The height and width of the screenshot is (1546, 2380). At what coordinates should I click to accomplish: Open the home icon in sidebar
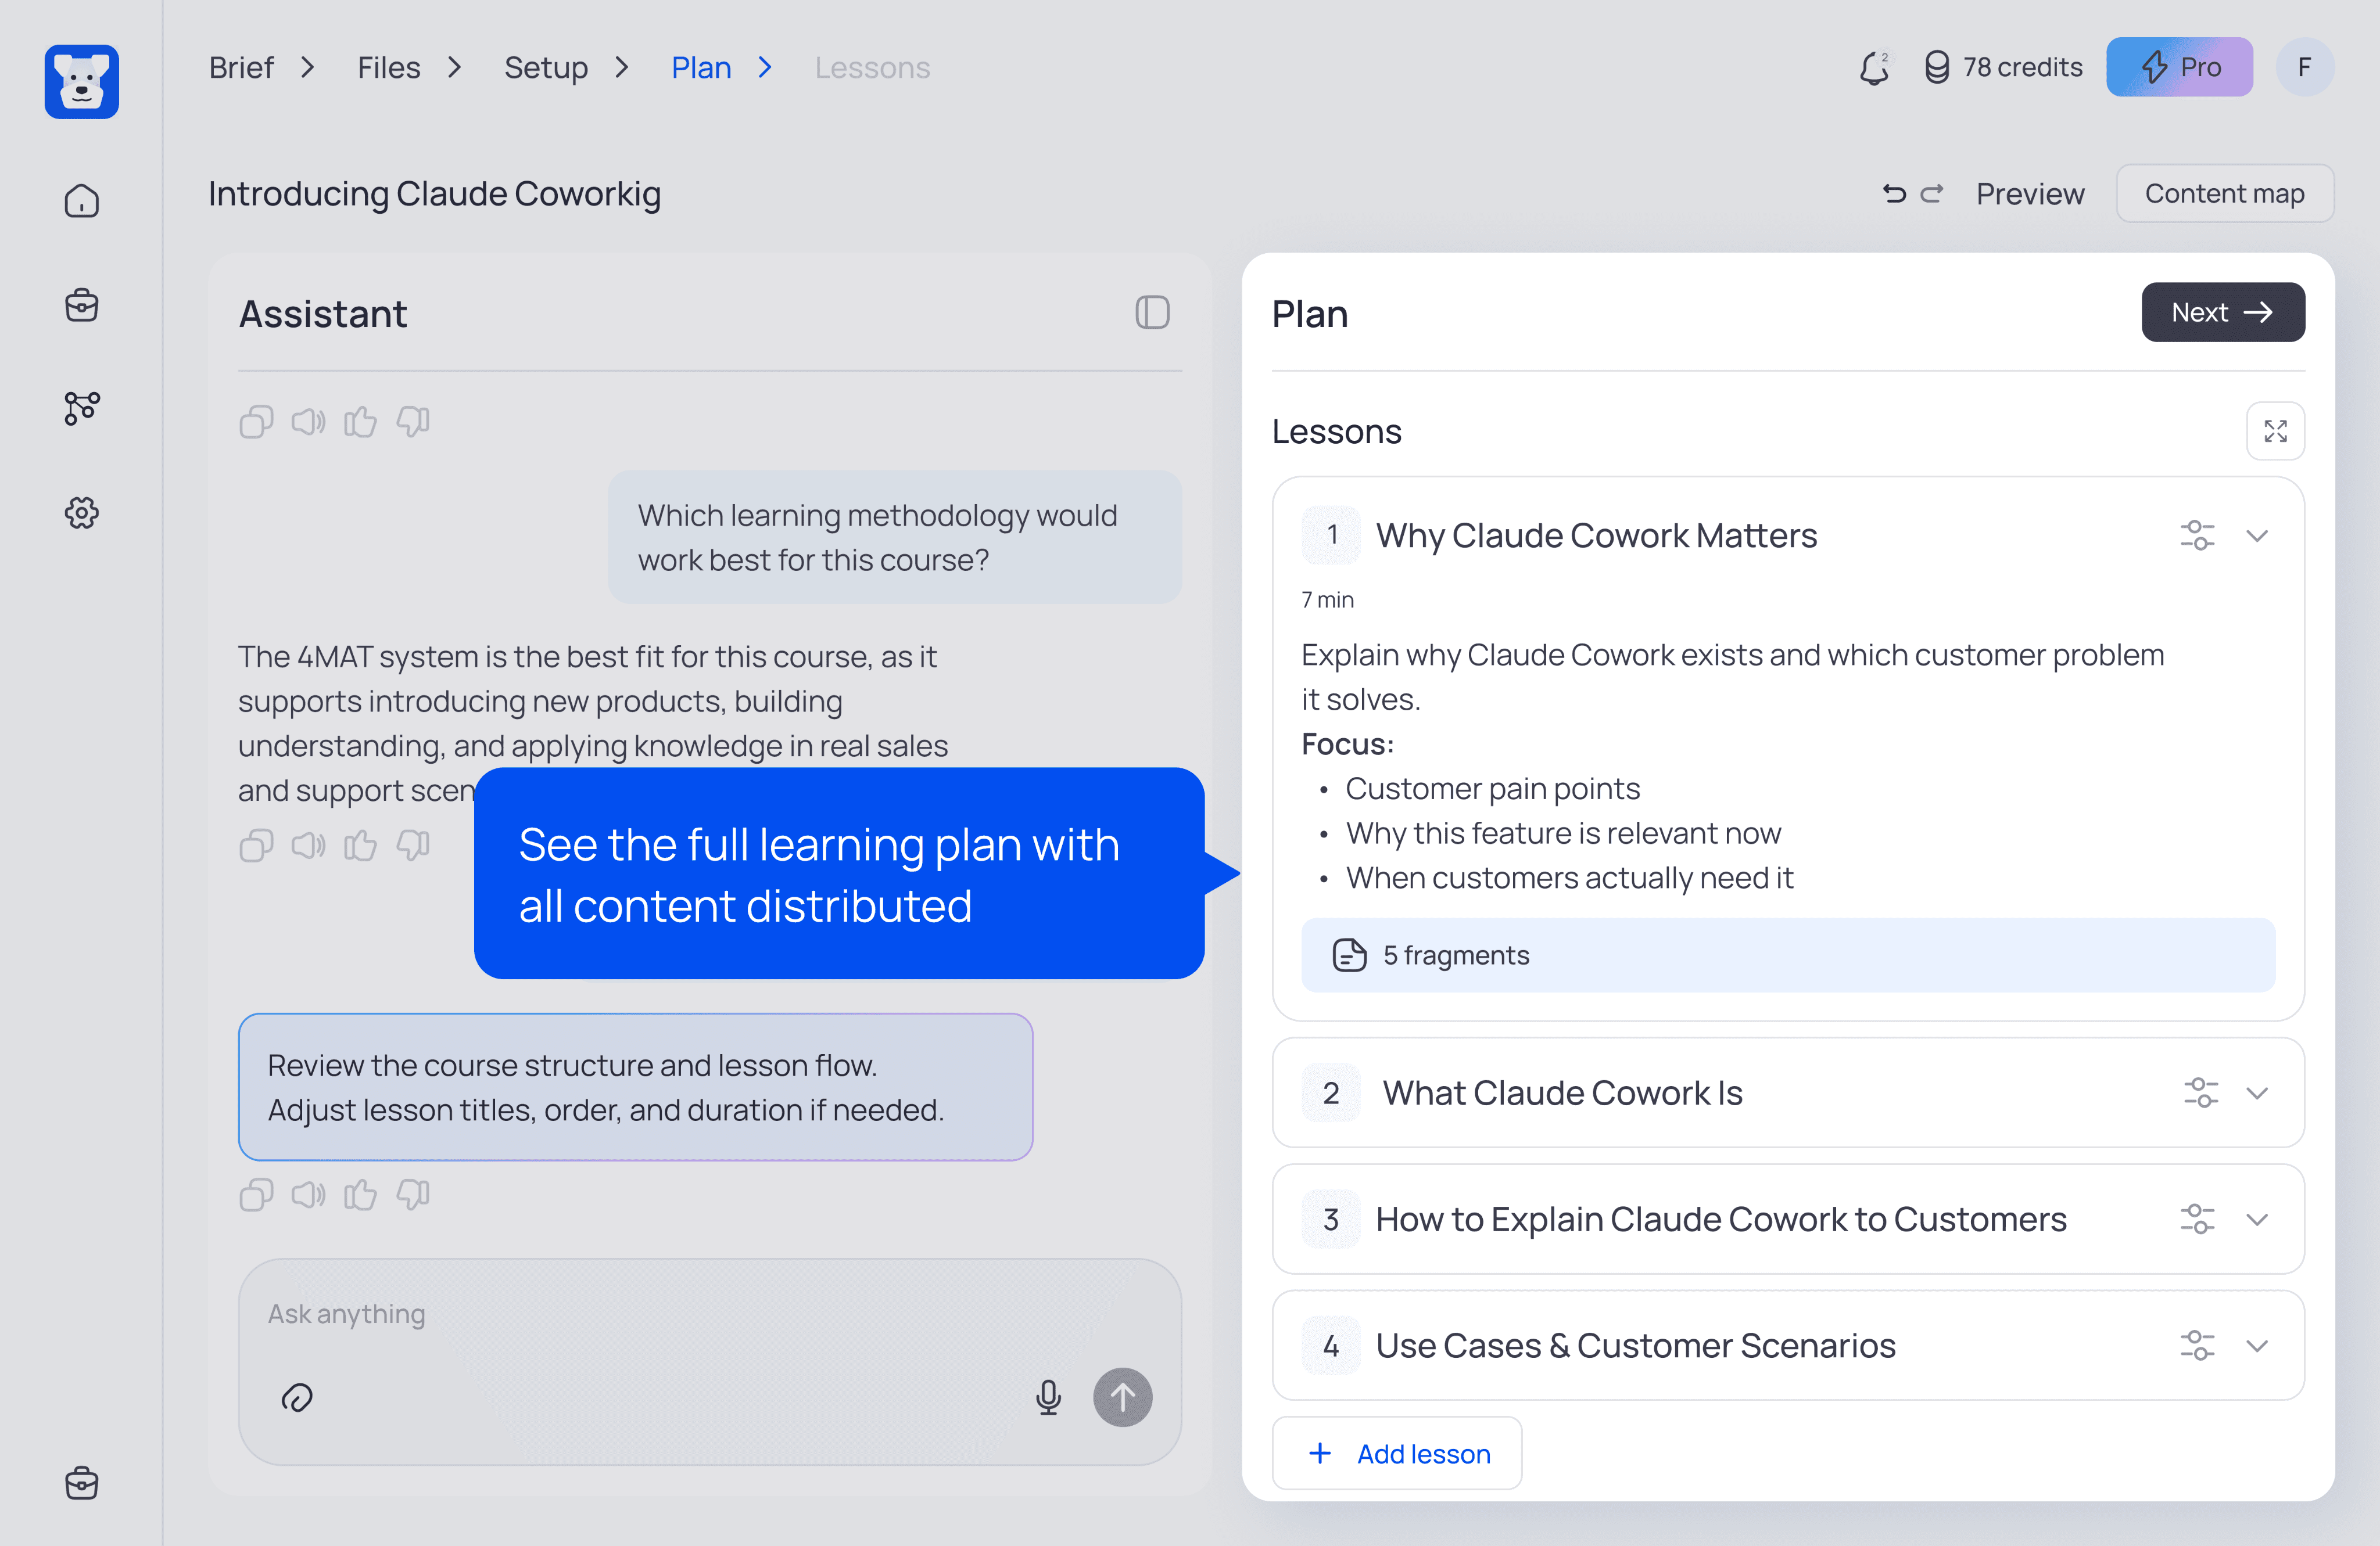tap(82, 202)
